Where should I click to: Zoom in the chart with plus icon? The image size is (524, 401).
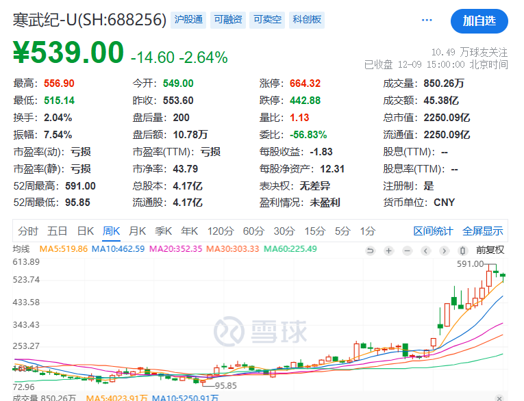[x=388, y=250]
